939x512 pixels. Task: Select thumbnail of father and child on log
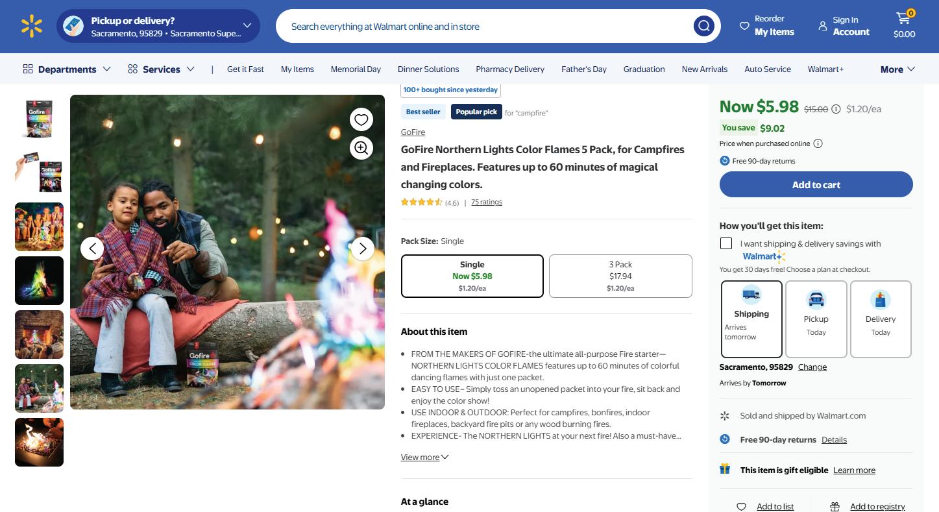39,389
